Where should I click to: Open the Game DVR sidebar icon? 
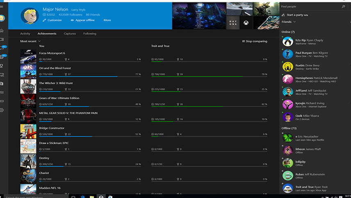(2, 75)
